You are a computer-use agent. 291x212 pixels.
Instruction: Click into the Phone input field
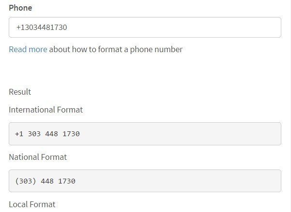145,28
